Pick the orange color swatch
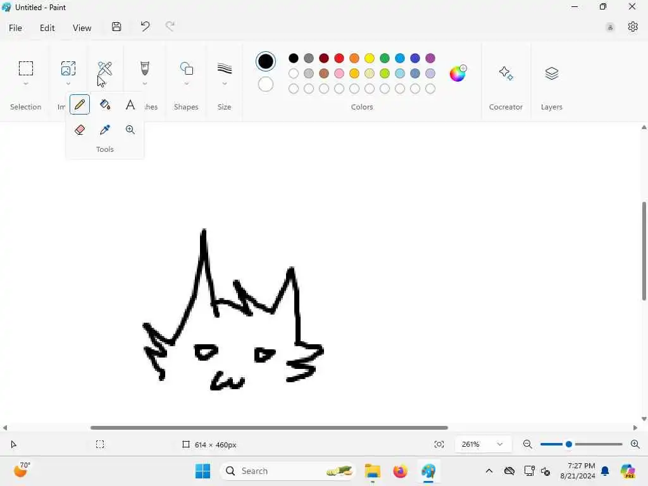Viewport: 648px width, 486px height. [354, 58]
